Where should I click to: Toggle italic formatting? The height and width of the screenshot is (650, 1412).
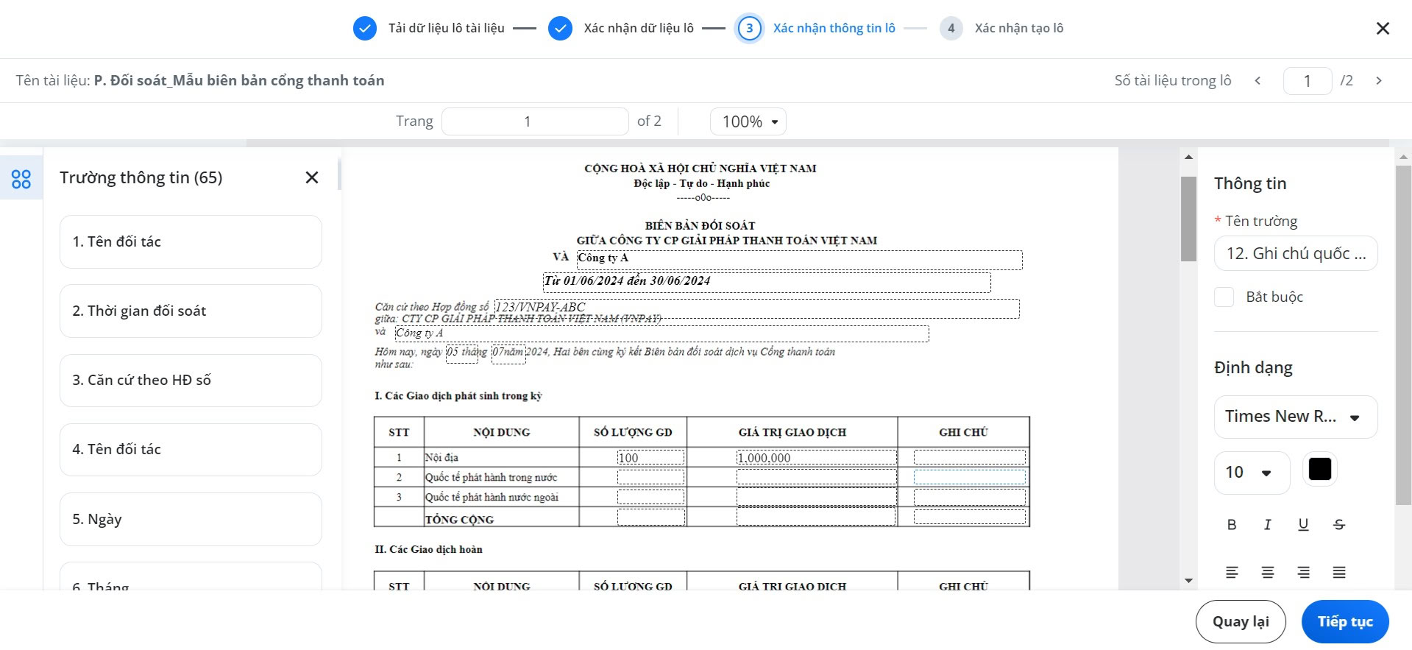click(x=1268, y=525)
